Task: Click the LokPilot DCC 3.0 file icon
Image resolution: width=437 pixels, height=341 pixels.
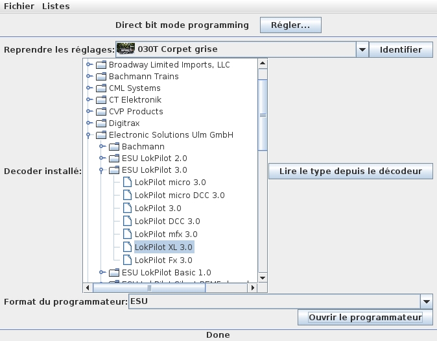Action: pyautogui.click(x=127, y=221)
